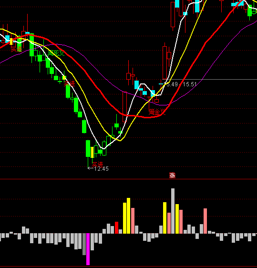Click the yellow candle at the chart bottom
Viewport: 257px width, 268px height.
93,152
